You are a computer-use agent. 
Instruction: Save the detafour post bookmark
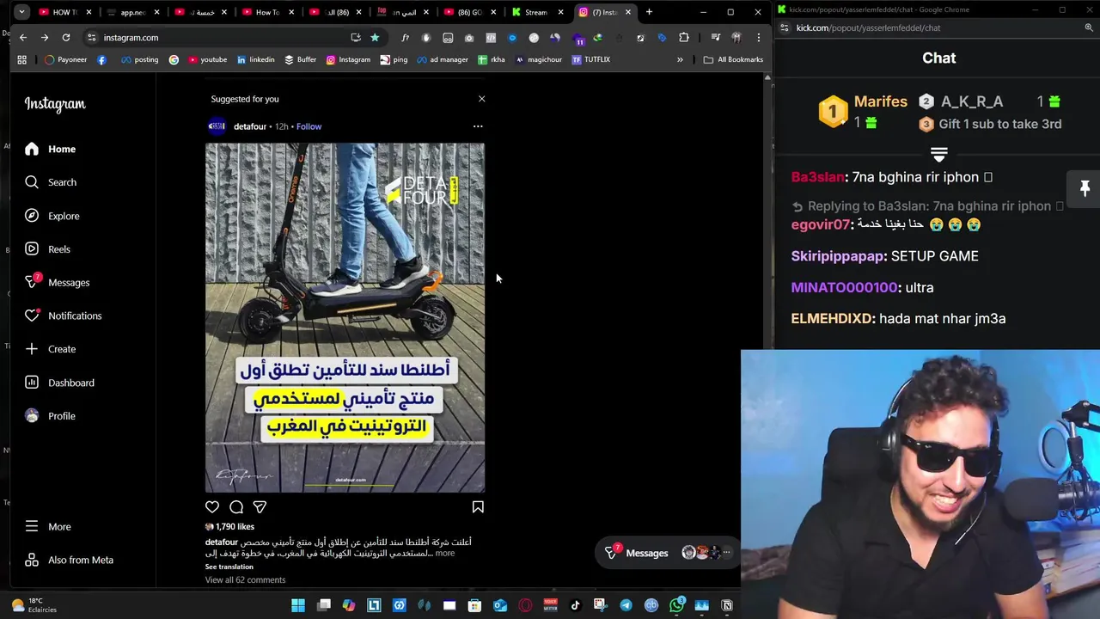pyautogui.click(x=478, y=507)
